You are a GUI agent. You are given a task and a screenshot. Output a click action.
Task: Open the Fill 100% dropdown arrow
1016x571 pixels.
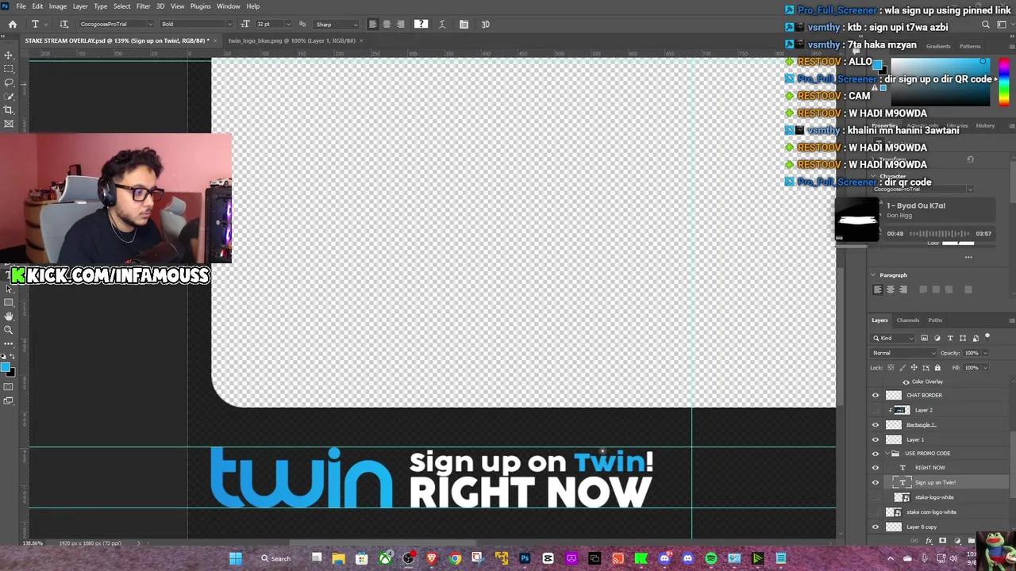coord(985,368)
